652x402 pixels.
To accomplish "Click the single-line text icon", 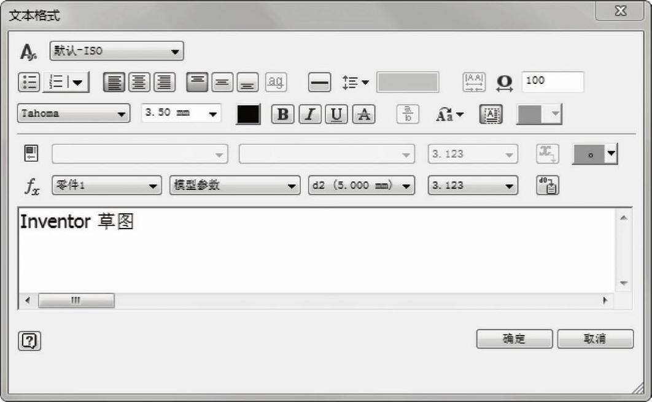I will coord(319,82).
